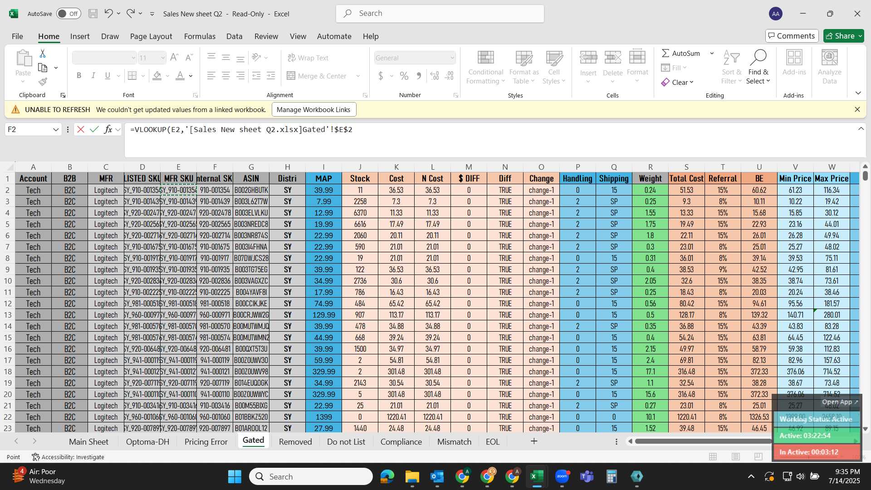871x490 pixels.
Task: Toggle Wrap Text
Action: pos(308,58)
